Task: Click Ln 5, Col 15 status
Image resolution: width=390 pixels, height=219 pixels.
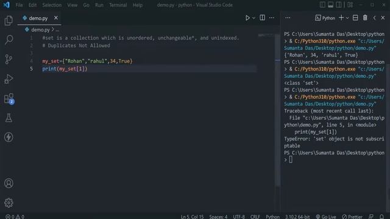Action: coord(192,217)
